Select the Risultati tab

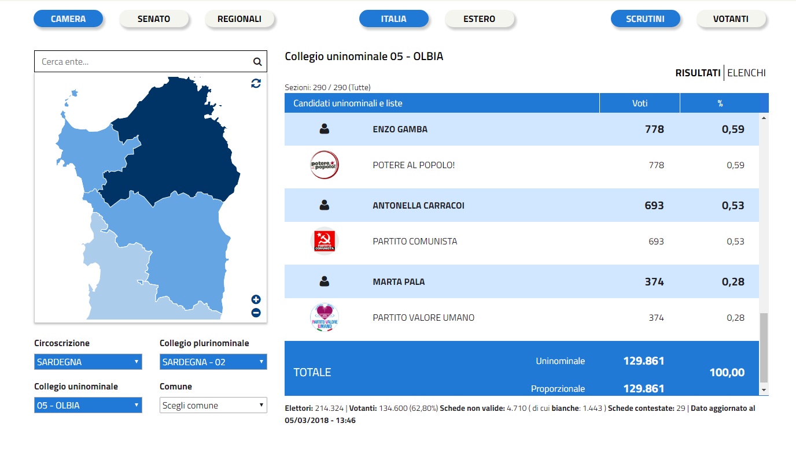point(698,73)
